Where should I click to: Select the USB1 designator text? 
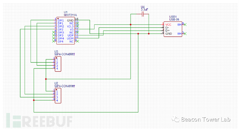tap(173, 17)
